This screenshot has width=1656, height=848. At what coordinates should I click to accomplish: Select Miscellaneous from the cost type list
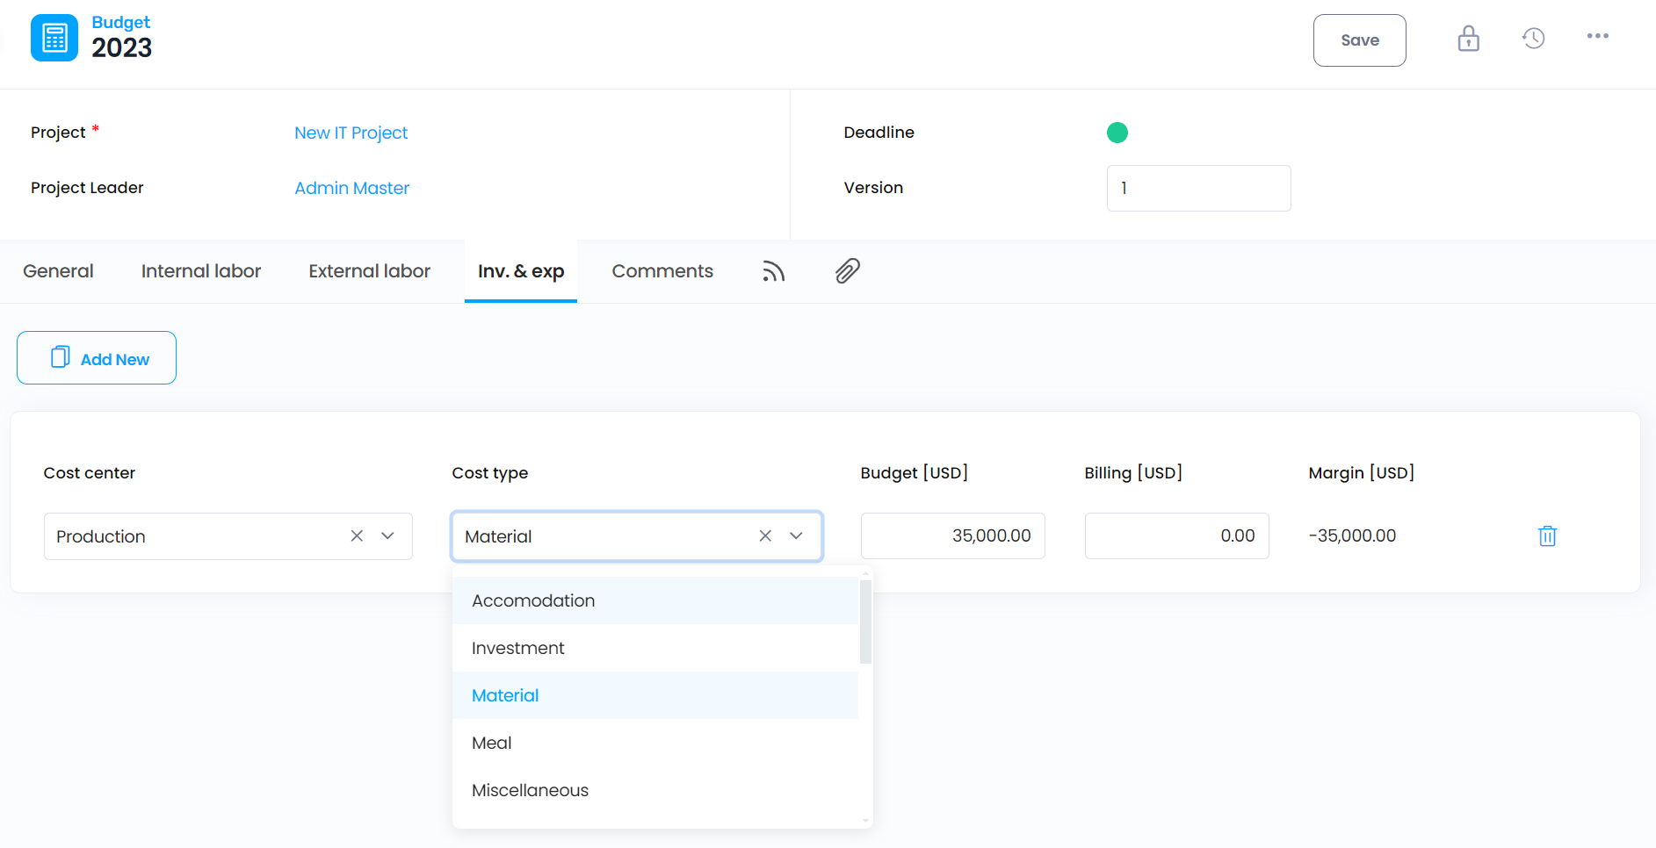click(x=655, y=790)
